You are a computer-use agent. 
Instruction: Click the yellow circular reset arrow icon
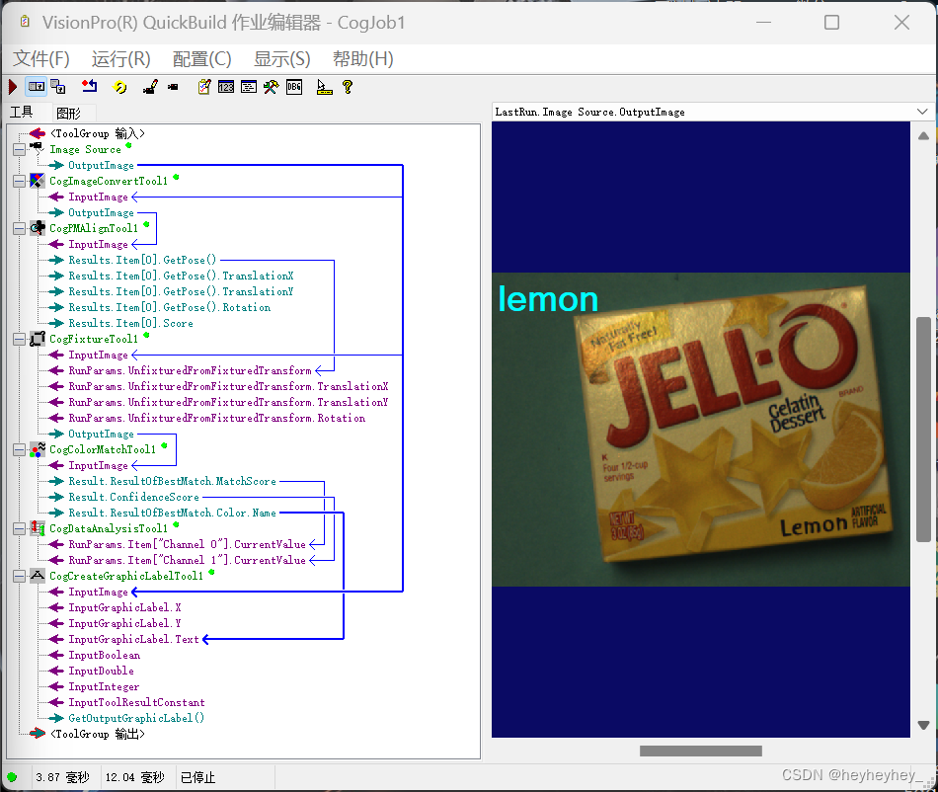[x=119, y=87]
